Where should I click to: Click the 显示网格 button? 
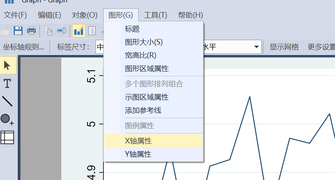(284, 47)
